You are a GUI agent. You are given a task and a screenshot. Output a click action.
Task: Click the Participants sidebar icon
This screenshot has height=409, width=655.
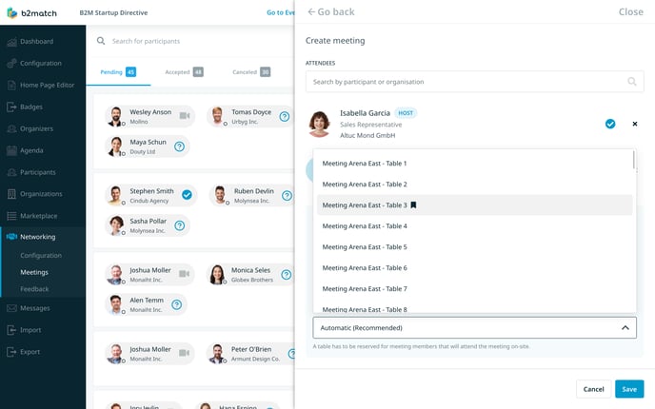[x=11, y=172]
